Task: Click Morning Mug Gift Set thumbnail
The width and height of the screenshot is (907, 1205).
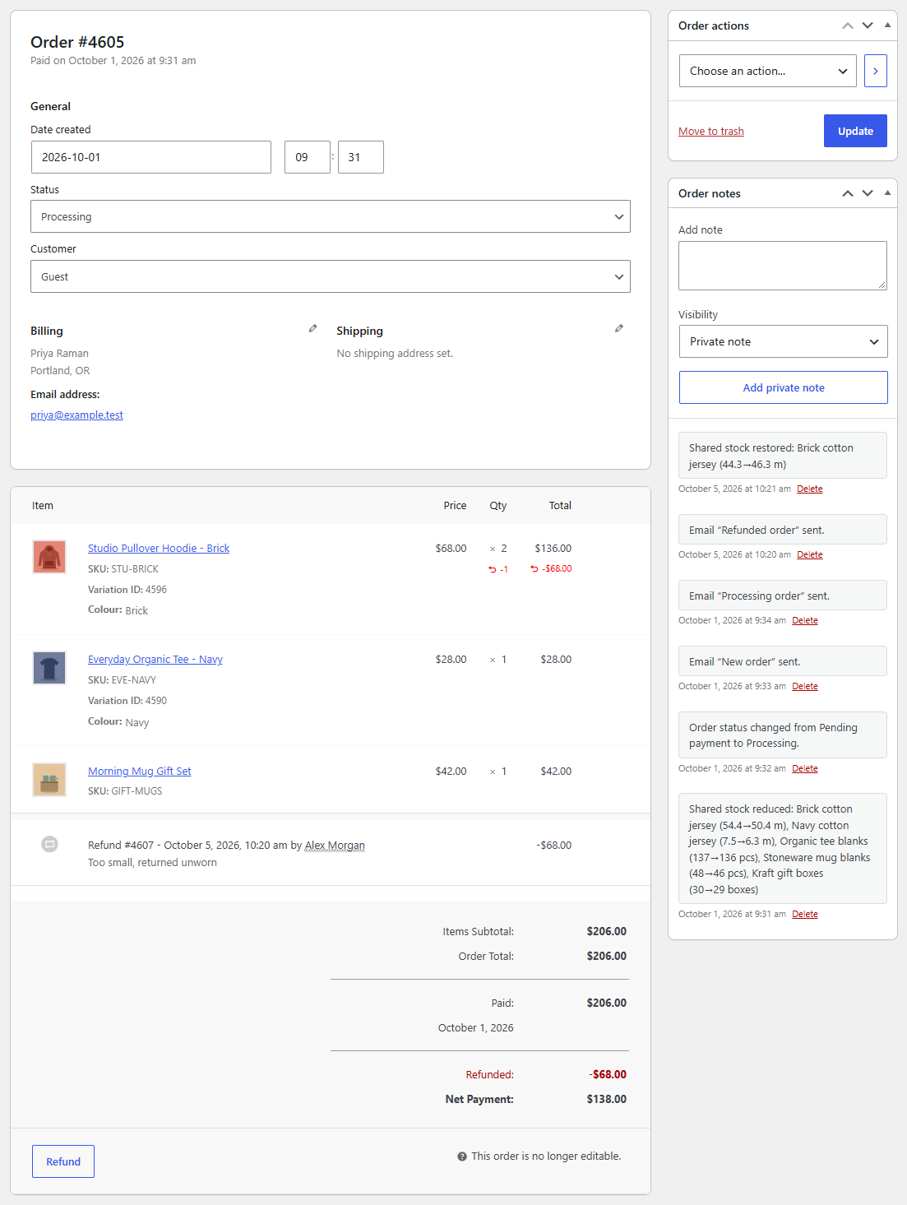Action: [x=49, y=779]
